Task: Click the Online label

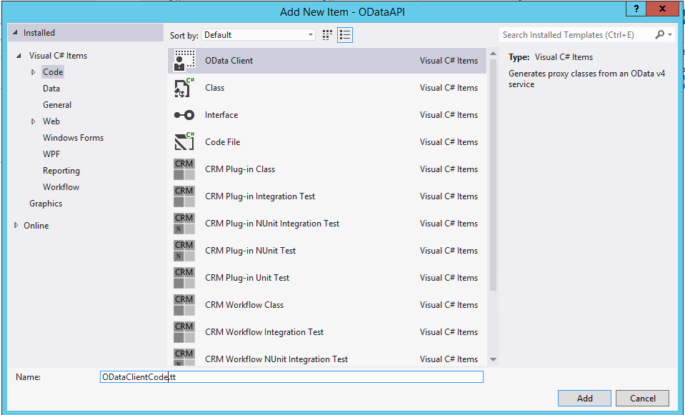Action: [x=36, y=226]
